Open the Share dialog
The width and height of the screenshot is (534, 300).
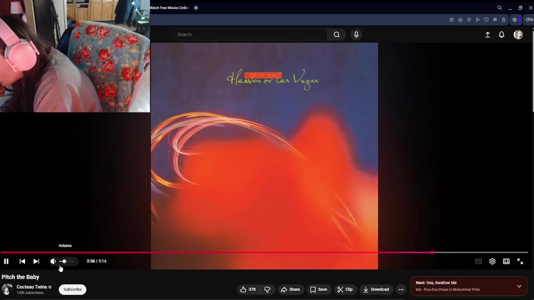tap(290, 290)
